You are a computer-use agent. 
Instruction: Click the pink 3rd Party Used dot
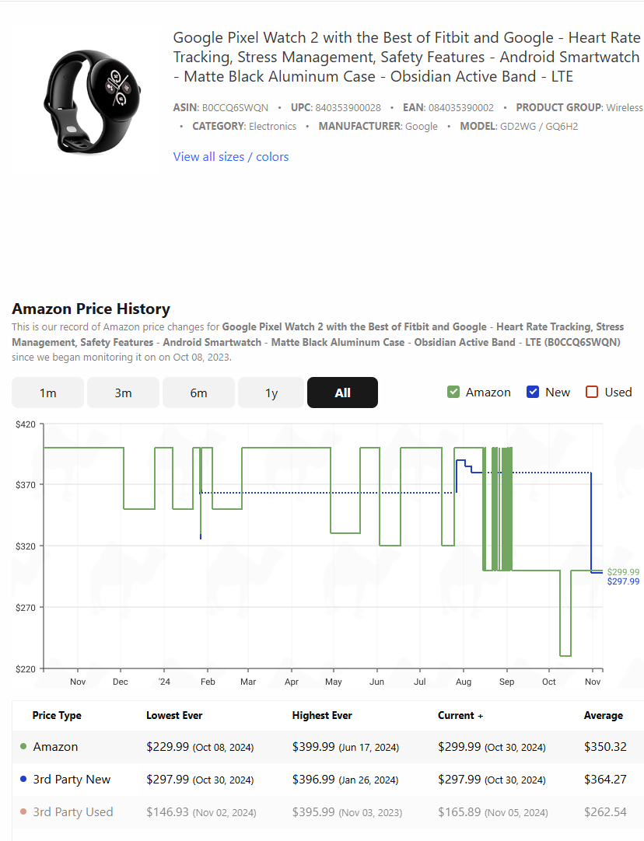(x=23, y=811)
